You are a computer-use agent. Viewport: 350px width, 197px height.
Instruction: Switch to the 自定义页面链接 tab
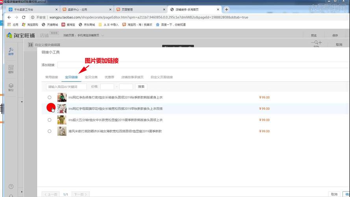tap(161, 77)
